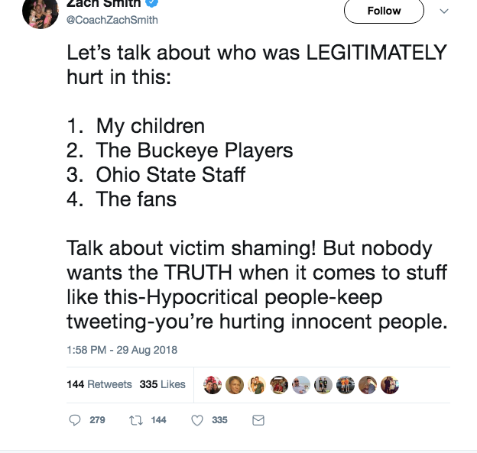Screen dimensions: 477x453
Task: Click the reply count 279
Action: (x=97, y=420)
